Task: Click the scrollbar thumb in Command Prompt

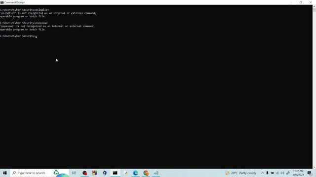Action: 314,10
